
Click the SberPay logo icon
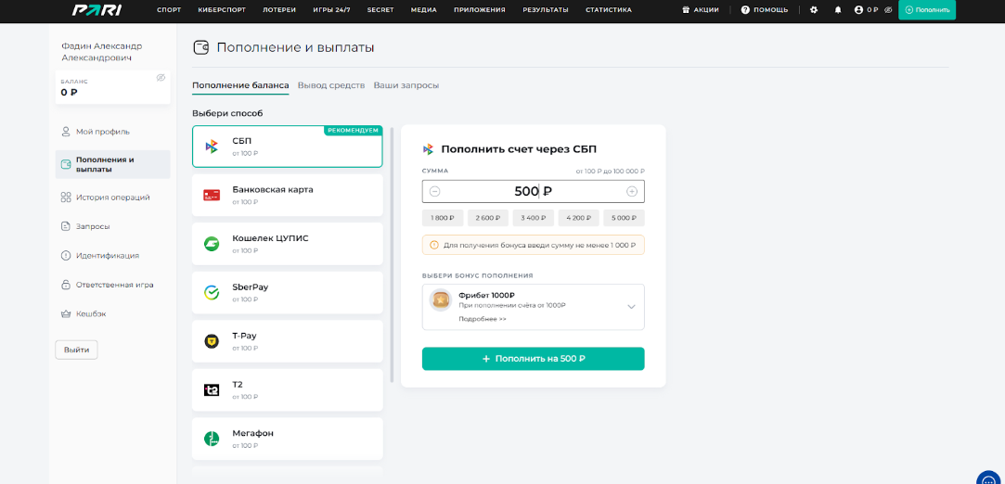pyautogui.click(x=212, y=293)
